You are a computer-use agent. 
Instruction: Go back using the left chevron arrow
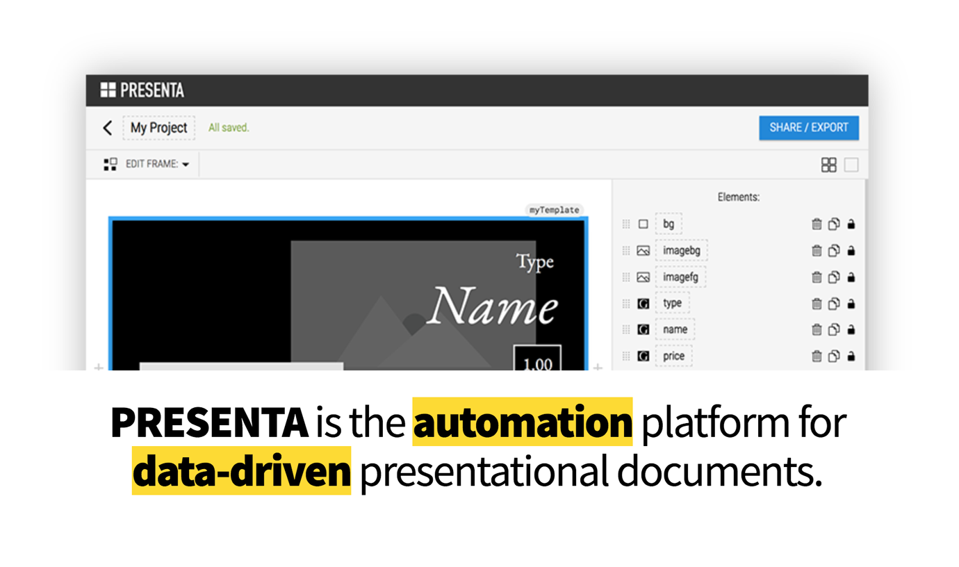(107, 128)
